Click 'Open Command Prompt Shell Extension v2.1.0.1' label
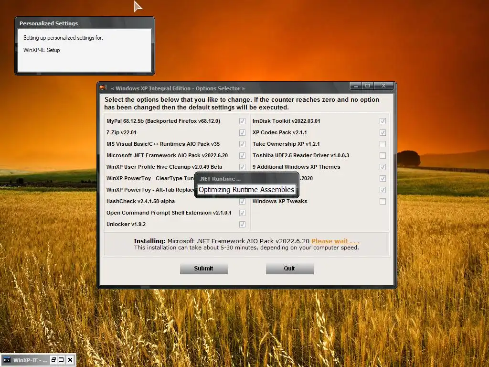The height and width of the screenshot is (367, 489). pyautogui.click(x=169, y=213)
